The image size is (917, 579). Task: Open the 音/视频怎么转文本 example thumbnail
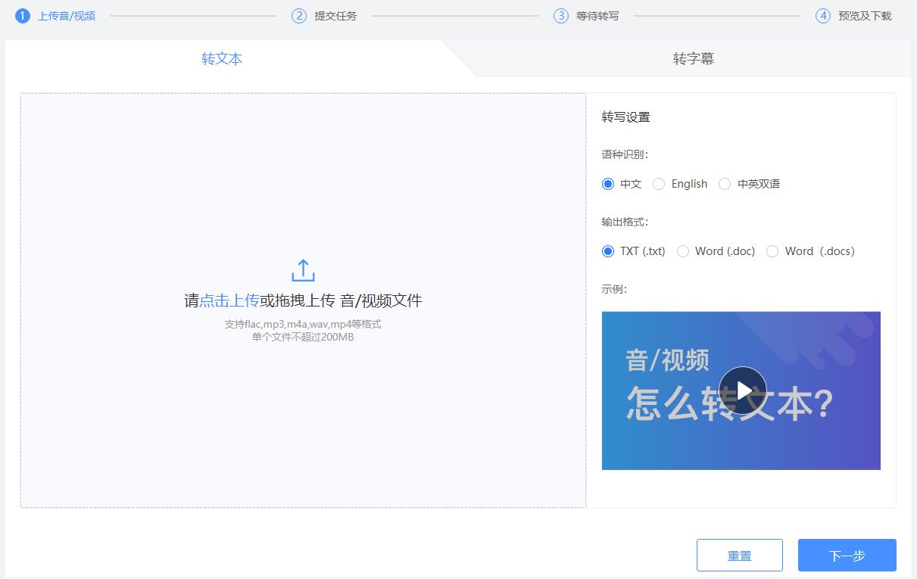(x=741, y=391)
